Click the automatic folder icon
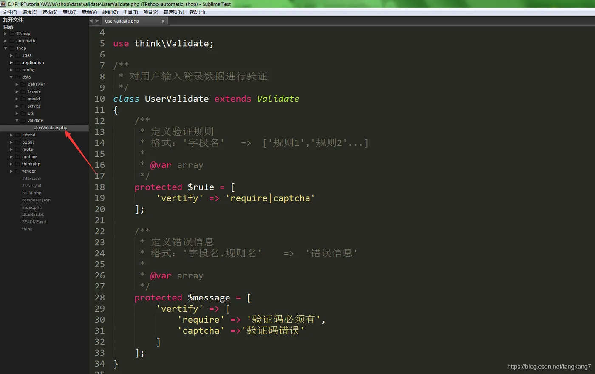 click(12, 41)
